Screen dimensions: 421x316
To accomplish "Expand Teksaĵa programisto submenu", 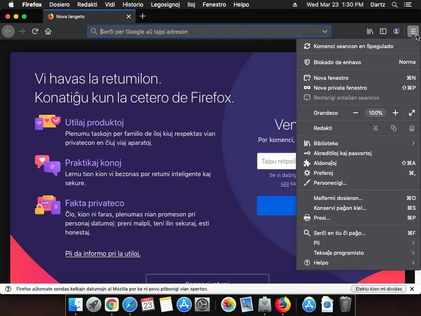I will click(x=359, y=253).
